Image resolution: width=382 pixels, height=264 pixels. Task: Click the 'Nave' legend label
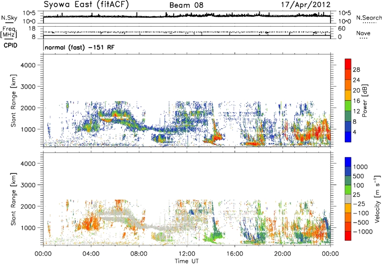(363, 33)
